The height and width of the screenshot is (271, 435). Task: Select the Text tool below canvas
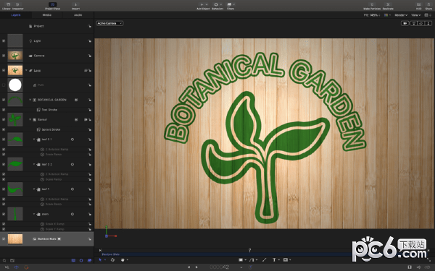(x=274, y=259)
